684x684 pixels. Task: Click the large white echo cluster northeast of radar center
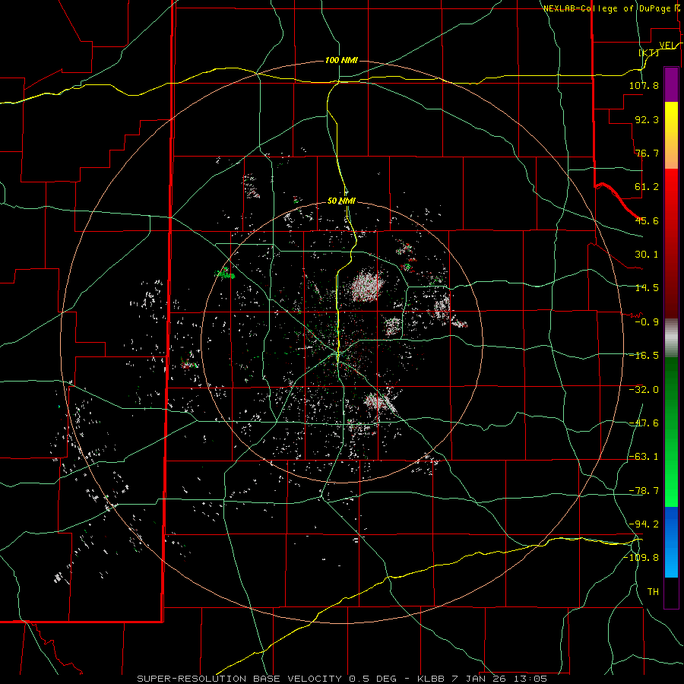click(x=367, y=286)
